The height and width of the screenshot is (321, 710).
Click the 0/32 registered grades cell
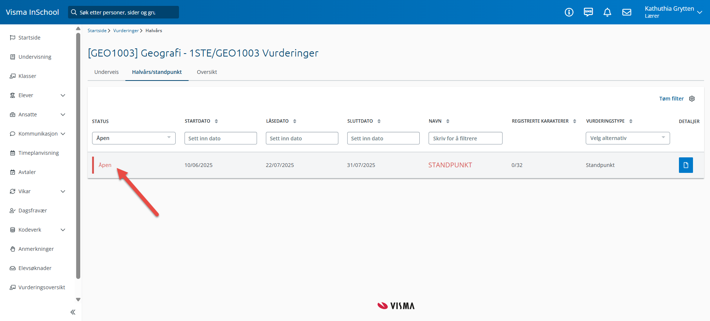click(517, 165)
